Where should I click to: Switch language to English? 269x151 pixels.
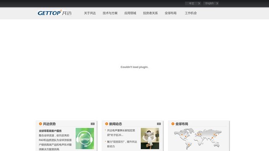click(211, 3)
